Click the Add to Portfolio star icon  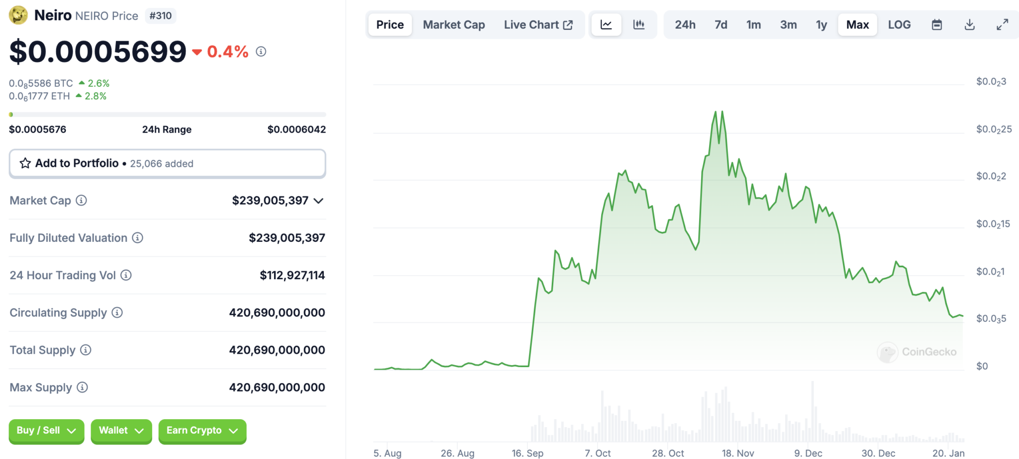(25, 163)
